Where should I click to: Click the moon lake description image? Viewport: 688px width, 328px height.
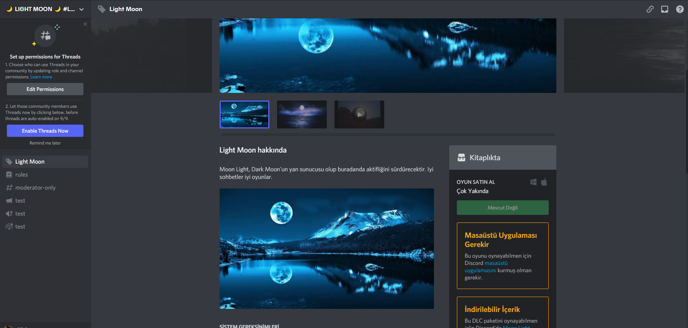pos(327,248)
